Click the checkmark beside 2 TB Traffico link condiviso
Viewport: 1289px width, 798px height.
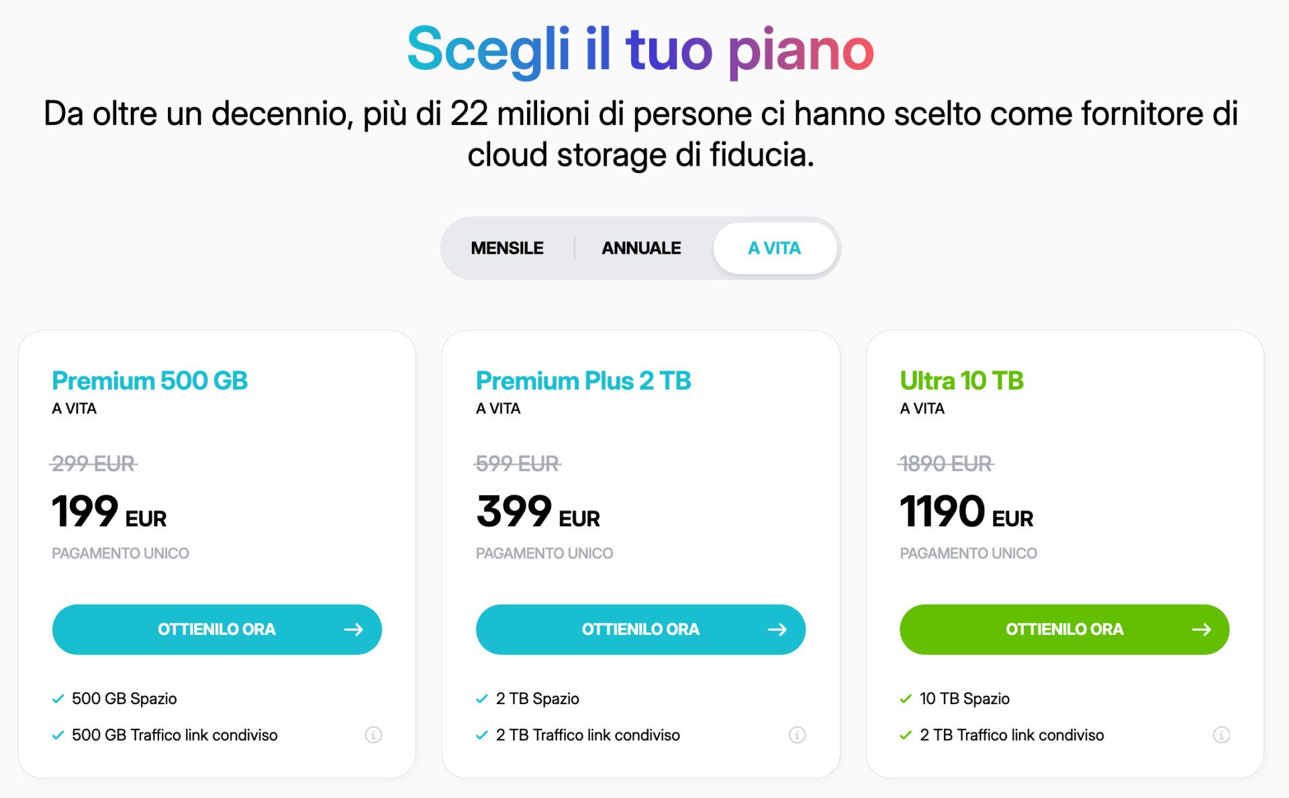481,735
